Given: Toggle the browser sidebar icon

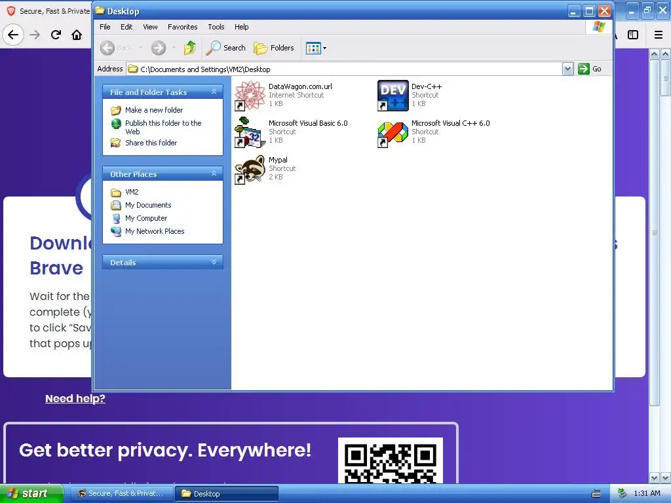Looking at the screenshot, I should pos(633,35).
